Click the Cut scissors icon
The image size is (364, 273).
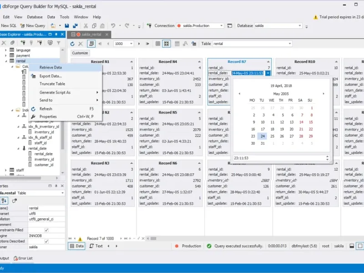85,26
